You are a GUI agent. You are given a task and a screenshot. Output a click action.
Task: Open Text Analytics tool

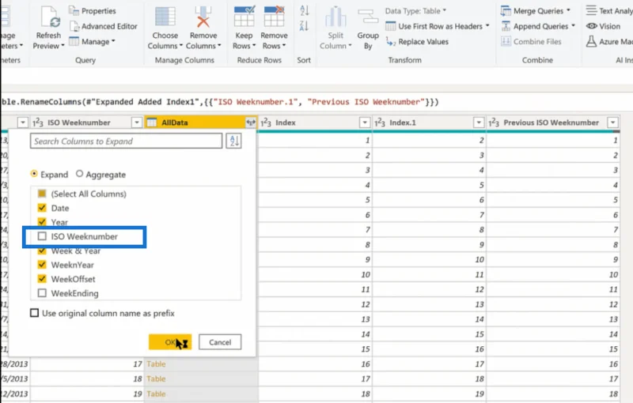point(609,11)
